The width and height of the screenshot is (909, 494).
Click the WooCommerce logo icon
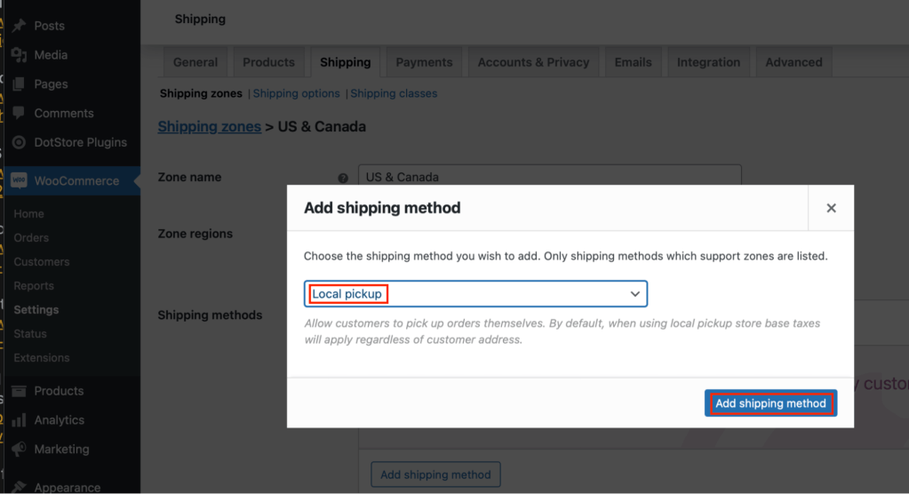pos(20,180)
